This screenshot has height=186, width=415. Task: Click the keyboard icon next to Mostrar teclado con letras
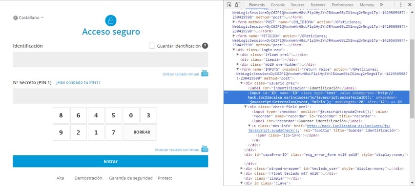[205, 149]
